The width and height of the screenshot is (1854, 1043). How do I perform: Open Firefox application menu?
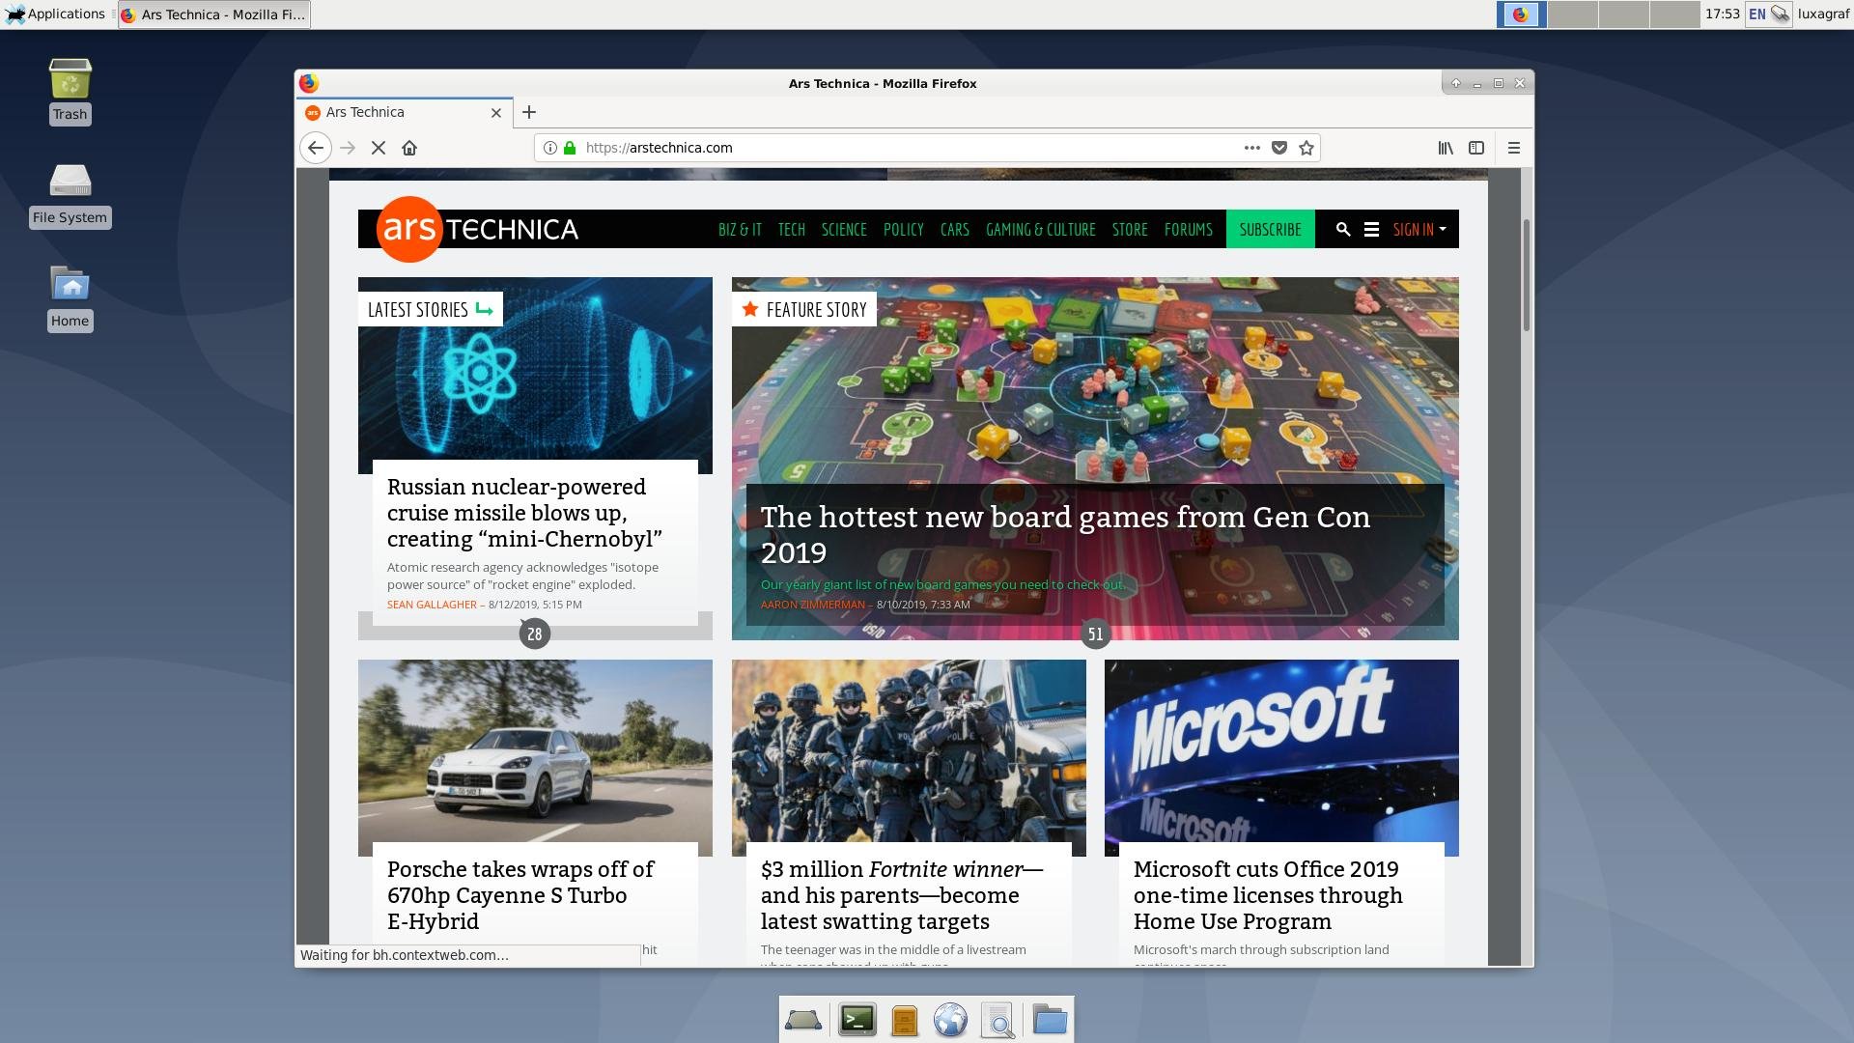(1513, 148)
